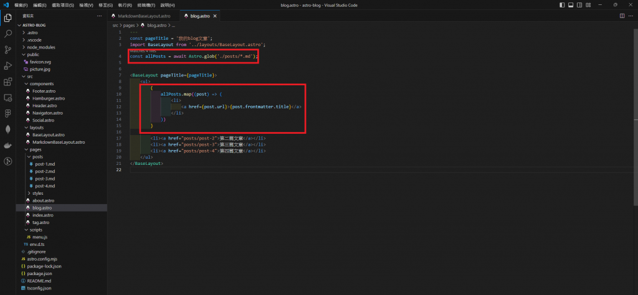The image size is (638, 295).
Task: Click the bottom Git icon in activity bar
Action: point(7,161)
